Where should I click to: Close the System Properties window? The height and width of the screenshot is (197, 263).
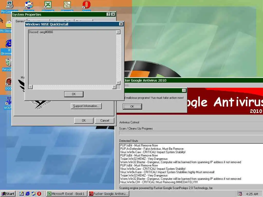[x=113, y=14]
